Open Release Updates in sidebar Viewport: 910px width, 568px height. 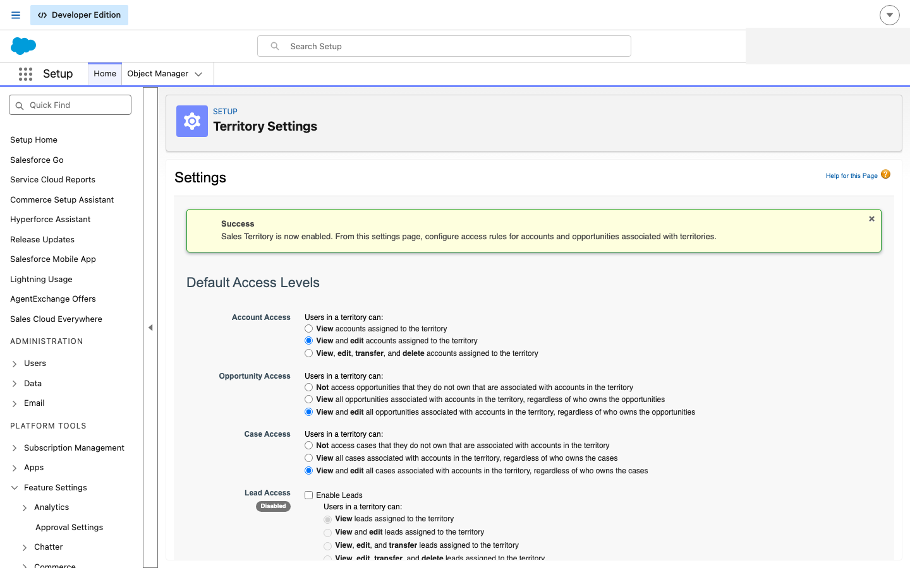pos(42,240)
